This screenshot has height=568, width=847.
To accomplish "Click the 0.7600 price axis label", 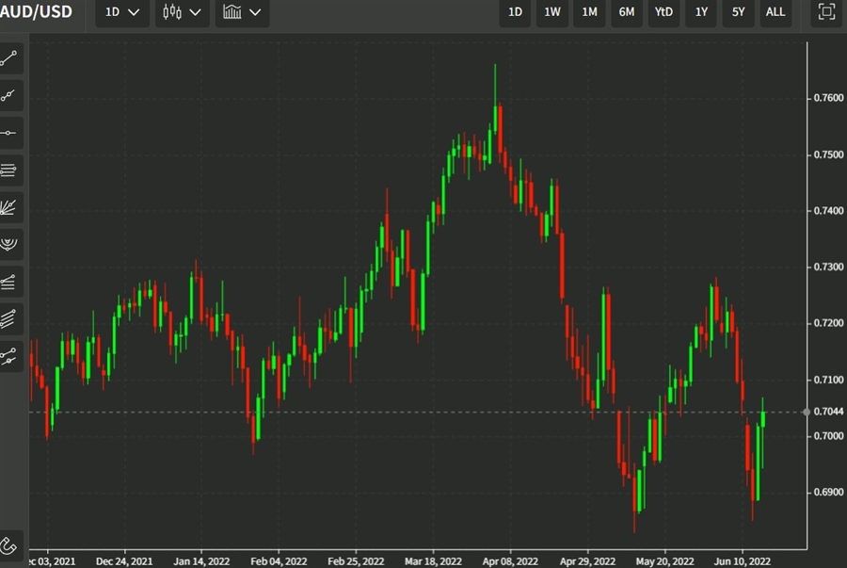I will pos(828,98).
